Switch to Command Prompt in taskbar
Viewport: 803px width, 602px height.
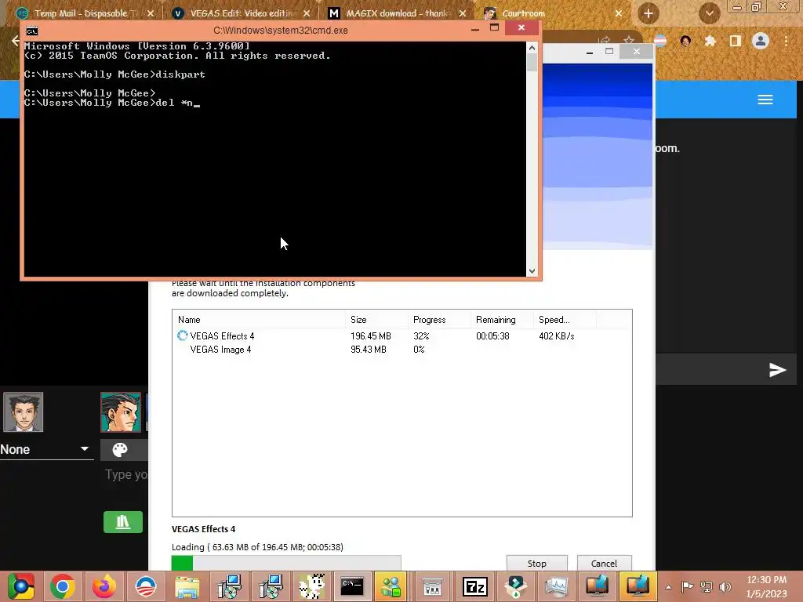click(x=352, y=586)
